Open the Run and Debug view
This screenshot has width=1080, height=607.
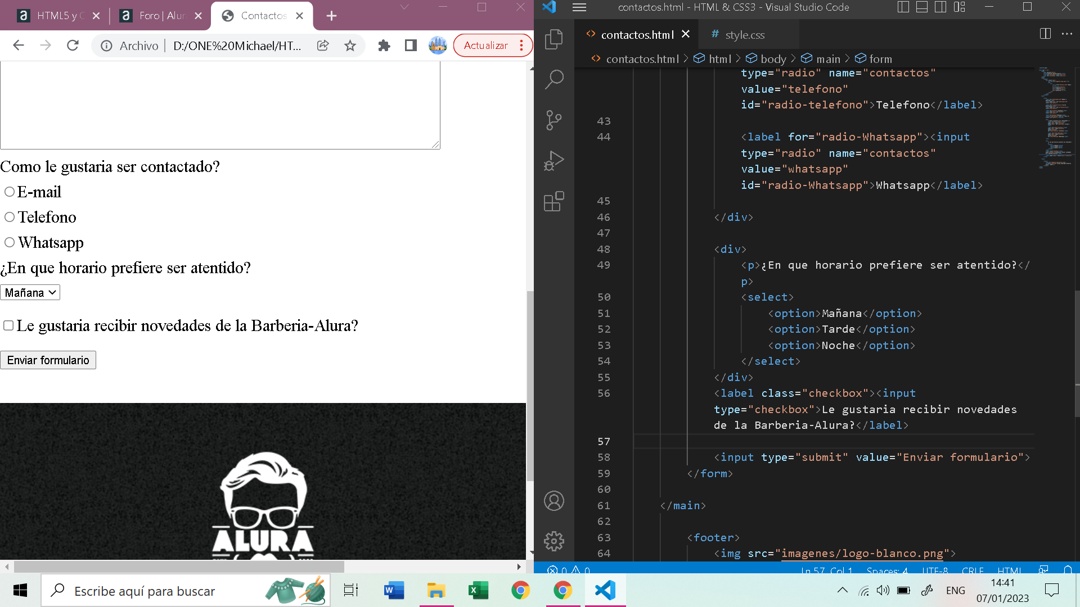click(x=554, y=161)
